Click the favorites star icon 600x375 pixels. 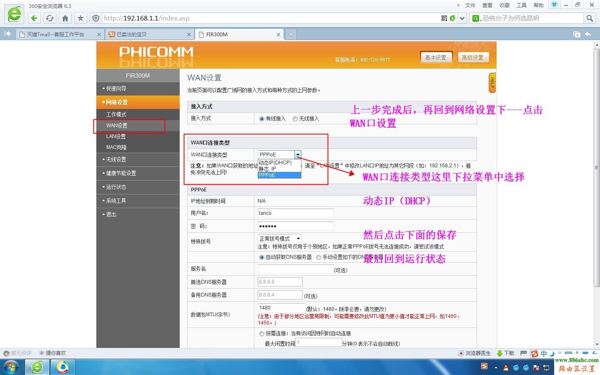pos(81,18)
